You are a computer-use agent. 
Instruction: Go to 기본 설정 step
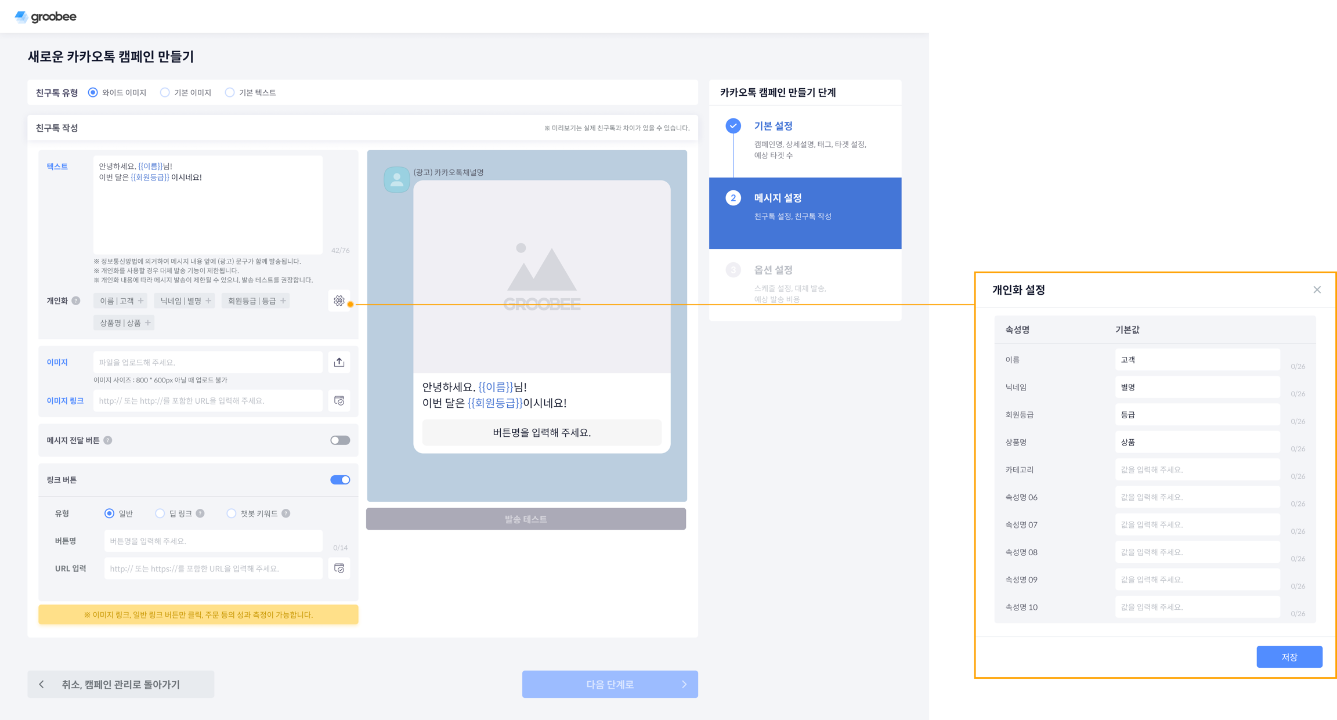pyautogui.click(x=773, y=126)
